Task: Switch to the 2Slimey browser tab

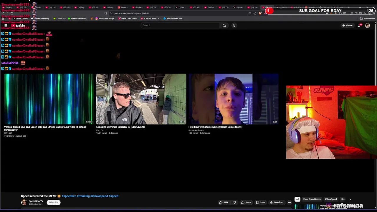Action: (108, 7)
